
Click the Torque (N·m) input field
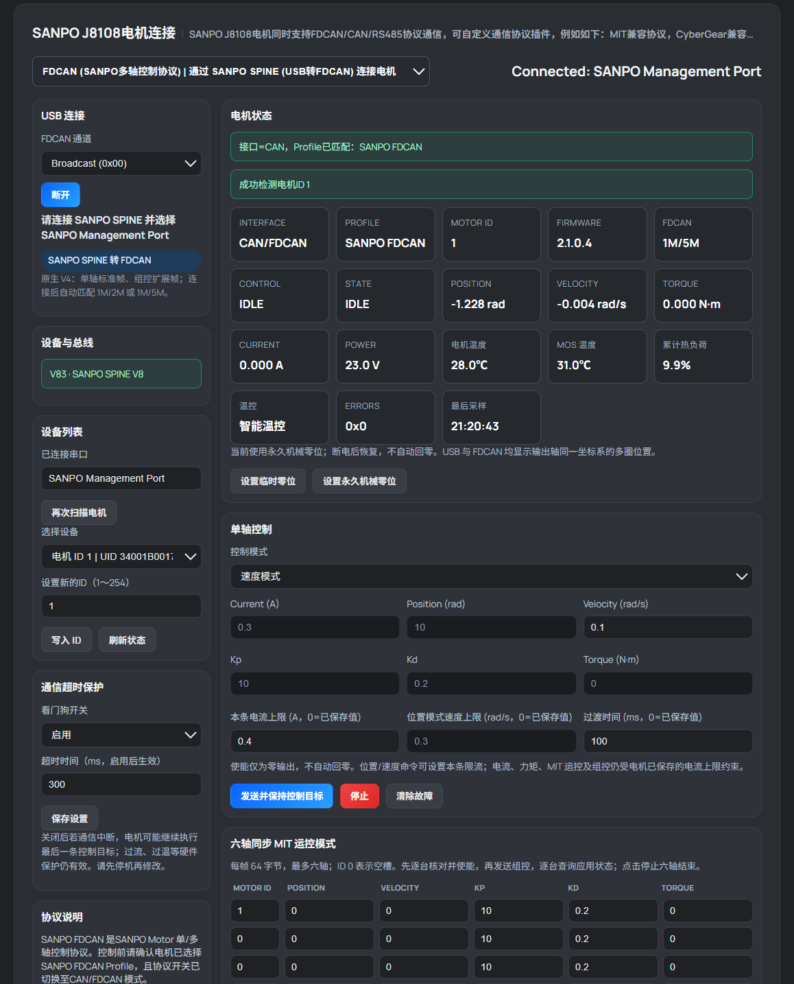pyautogui.click(x=668, y=683)
